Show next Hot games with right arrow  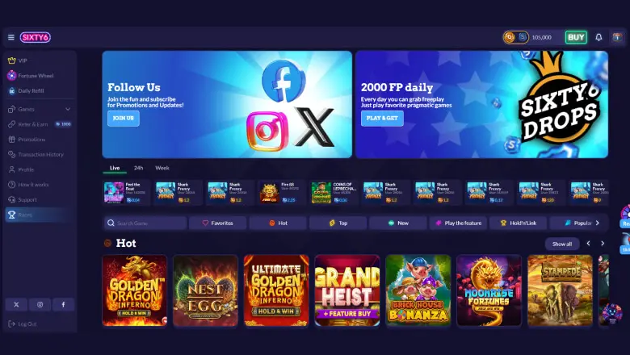[x=603, y=244]
